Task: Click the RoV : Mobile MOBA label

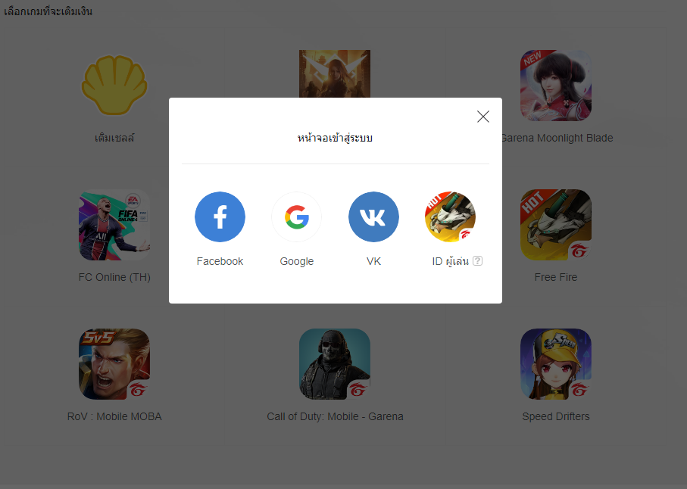Action: [x=114, y=416]
